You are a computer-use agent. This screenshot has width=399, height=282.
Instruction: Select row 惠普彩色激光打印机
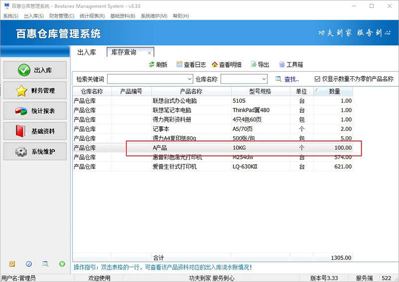coord(212,157)
